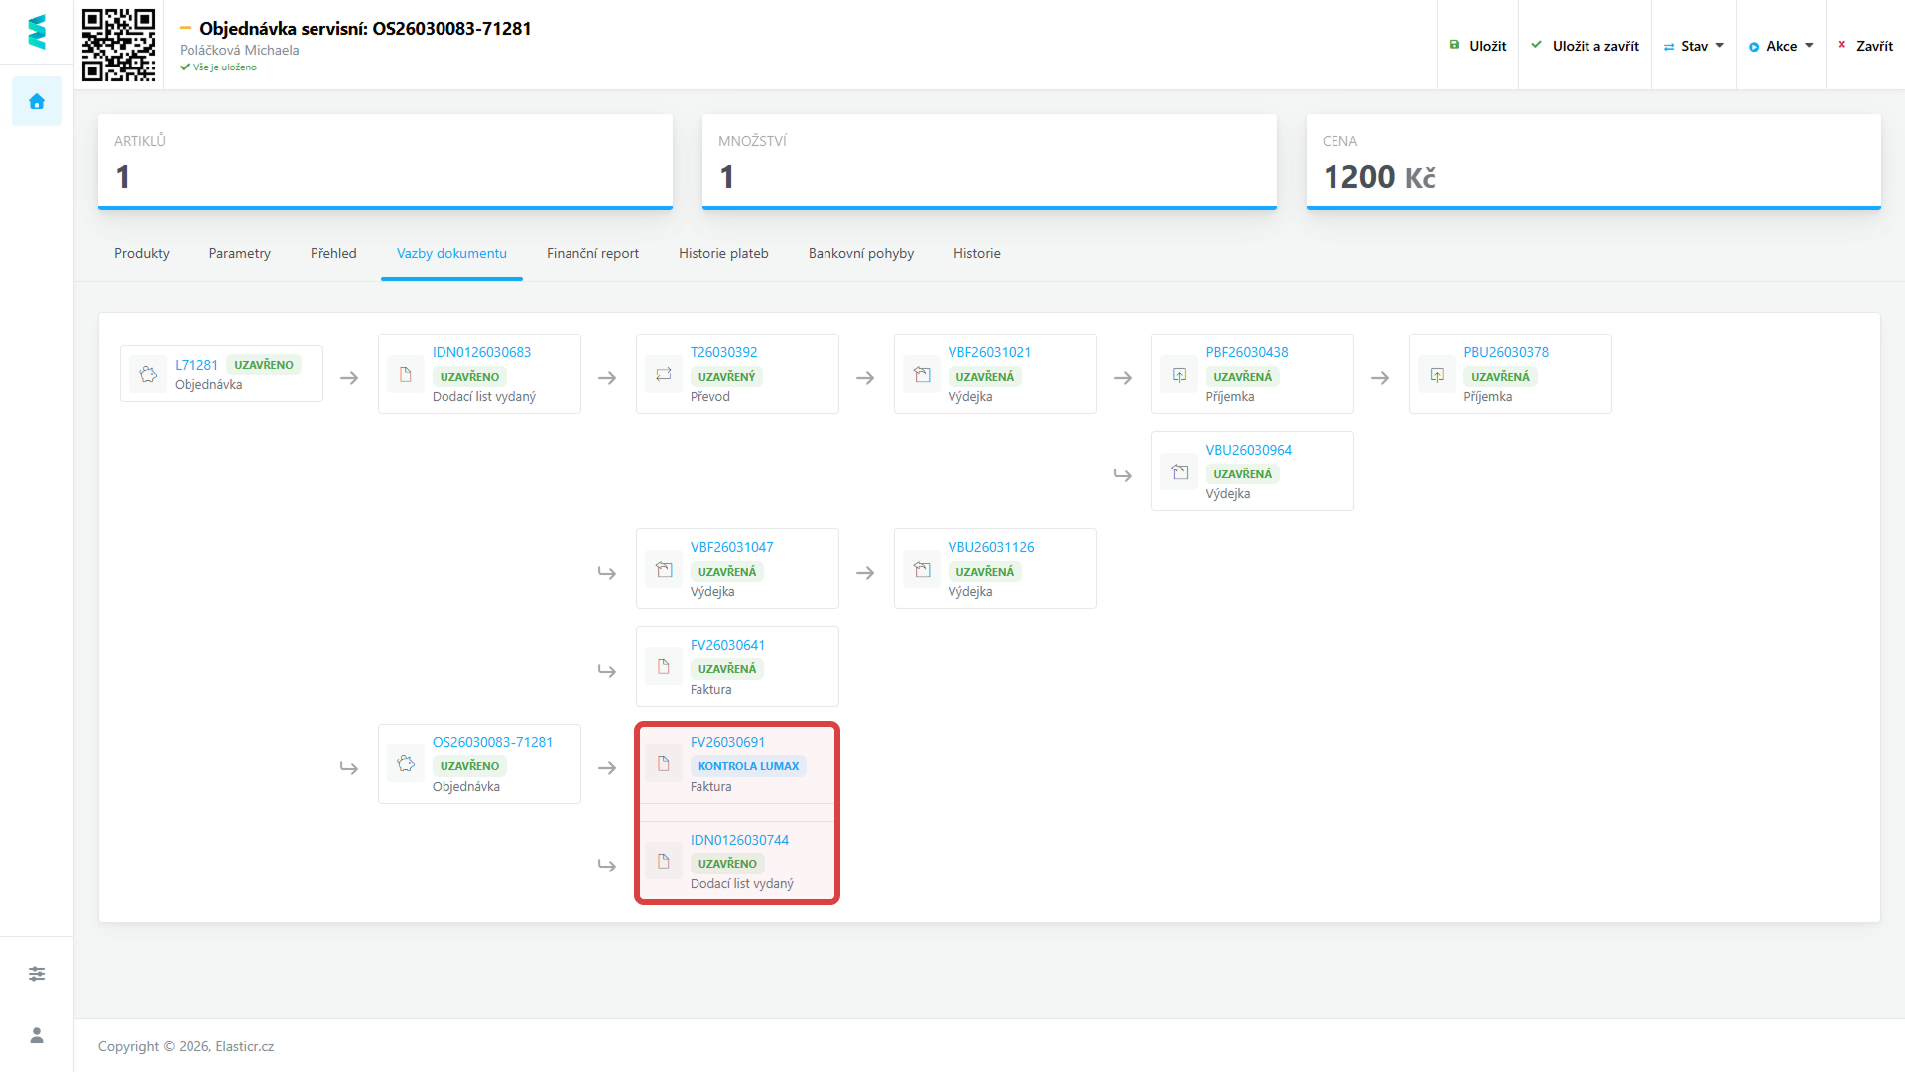This screenshot has width=1905, height=1072.
Task: Switch to the Přehled tab
Action: pos(333,253)
